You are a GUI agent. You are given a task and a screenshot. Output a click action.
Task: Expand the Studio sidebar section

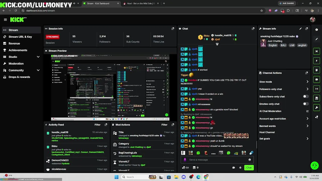click(x=38, y=57)
